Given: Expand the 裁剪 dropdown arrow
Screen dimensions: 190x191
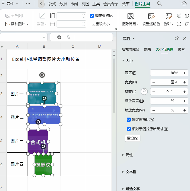Looking at the screenshot, I should point(46,24).
